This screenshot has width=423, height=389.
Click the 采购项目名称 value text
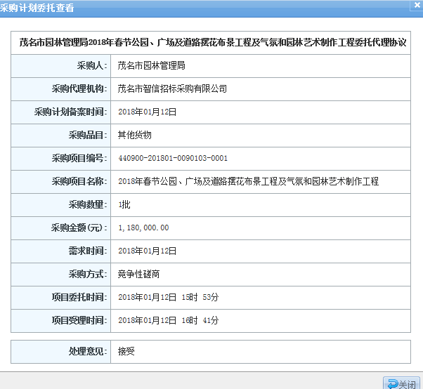tap(248, 181)
